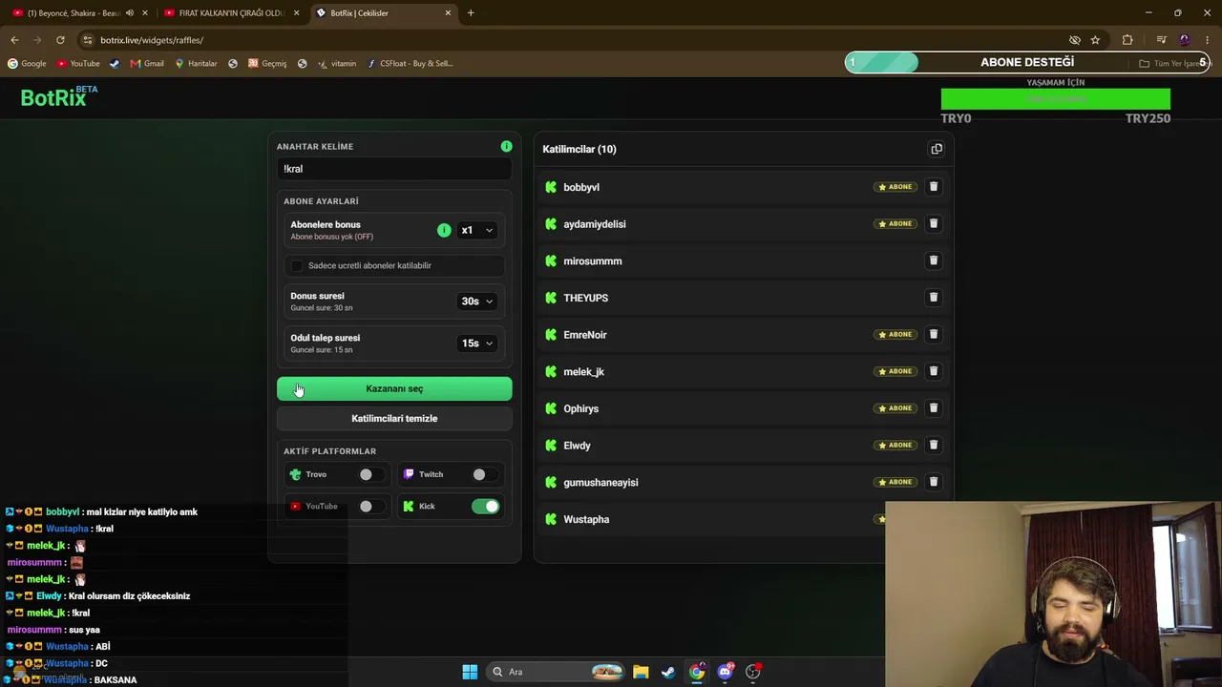Delete EmreNoir from the raffle list

pos(934,334)
